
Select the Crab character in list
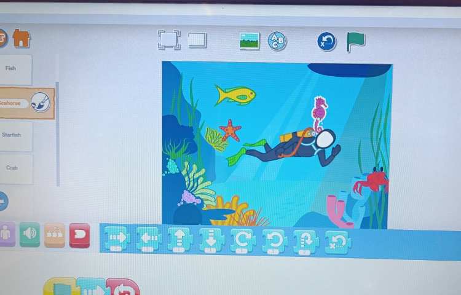pos(15,168)
